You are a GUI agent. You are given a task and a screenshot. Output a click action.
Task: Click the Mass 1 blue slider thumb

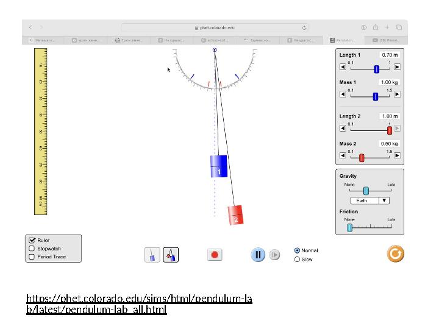click(376, 96)
